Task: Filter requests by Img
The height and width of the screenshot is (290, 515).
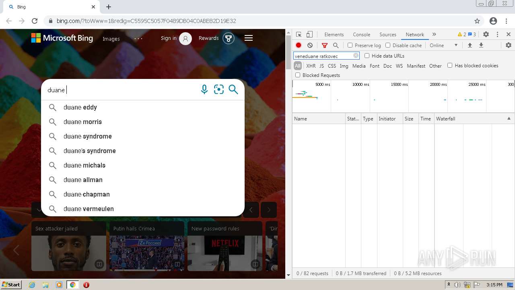Action: [x=344, y=66]
